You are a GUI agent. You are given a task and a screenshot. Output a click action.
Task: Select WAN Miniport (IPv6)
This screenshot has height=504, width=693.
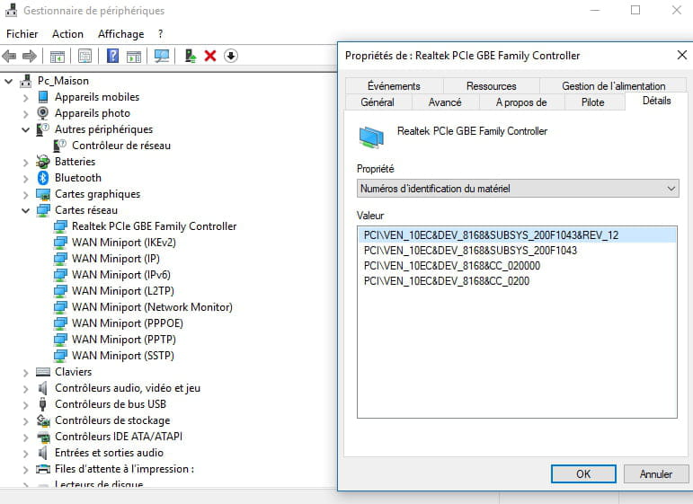click(x=121, y=275)
